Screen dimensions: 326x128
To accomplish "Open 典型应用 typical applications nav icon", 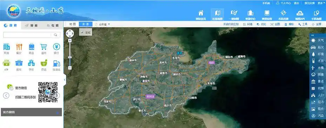I will pyautogui.click(x=267, y=15).
